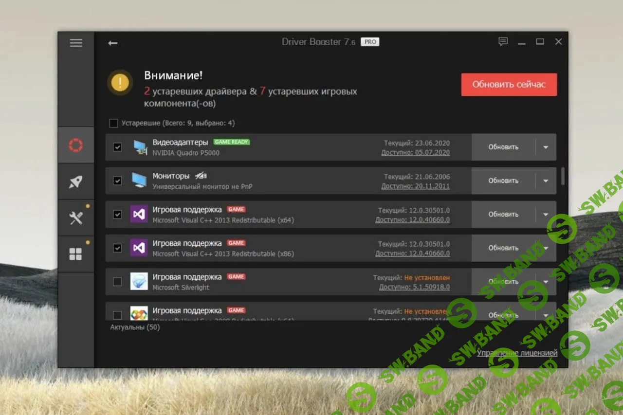
Task: Open the feedback message icon in title bar
Action: pos(503,41)
